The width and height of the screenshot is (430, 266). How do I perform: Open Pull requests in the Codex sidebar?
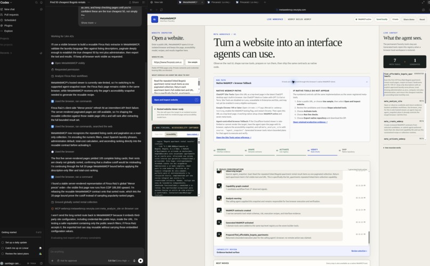pyautogui.click(x=11, y=15)
